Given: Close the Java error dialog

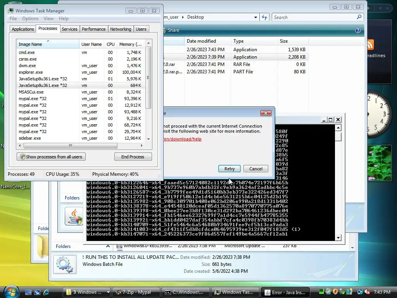Looking at the screenshot, I should (x=266, y=113).
